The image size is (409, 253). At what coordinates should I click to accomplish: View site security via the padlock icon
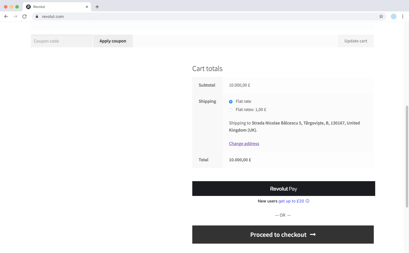pos(37,16)
